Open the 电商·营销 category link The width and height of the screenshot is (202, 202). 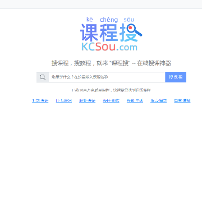pos(182,100)
